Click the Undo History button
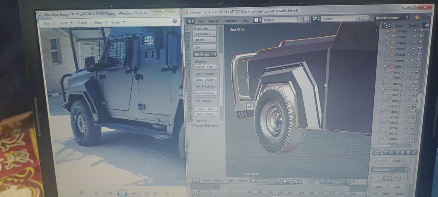Screen dimensions: 438x197 click(206, 115)
